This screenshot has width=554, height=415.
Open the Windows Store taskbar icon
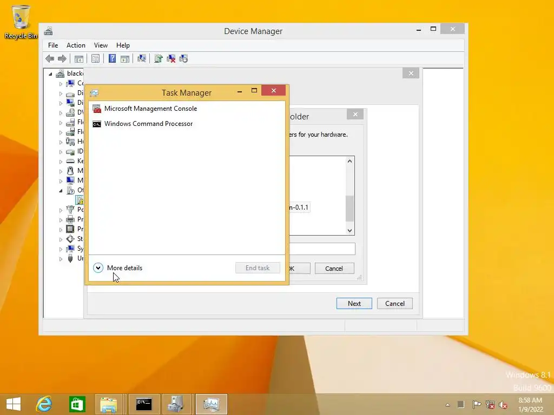coord(77,404)
